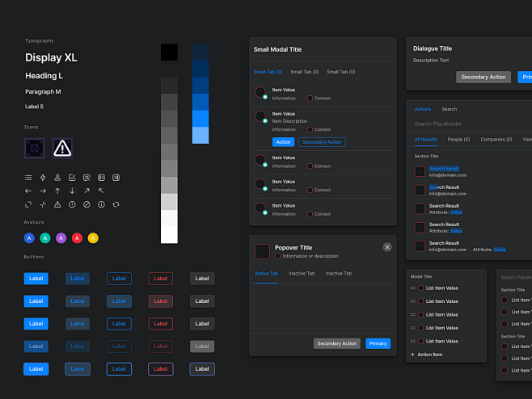Screen dimensions: 532x399
Task: Toggle the first List Item Value checkbox
Action: pos(421,288)
